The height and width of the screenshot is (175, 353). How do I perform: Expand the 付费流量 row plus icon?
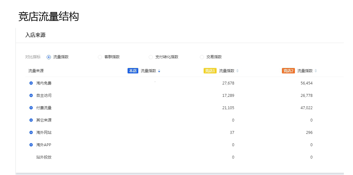coord(31,108)
